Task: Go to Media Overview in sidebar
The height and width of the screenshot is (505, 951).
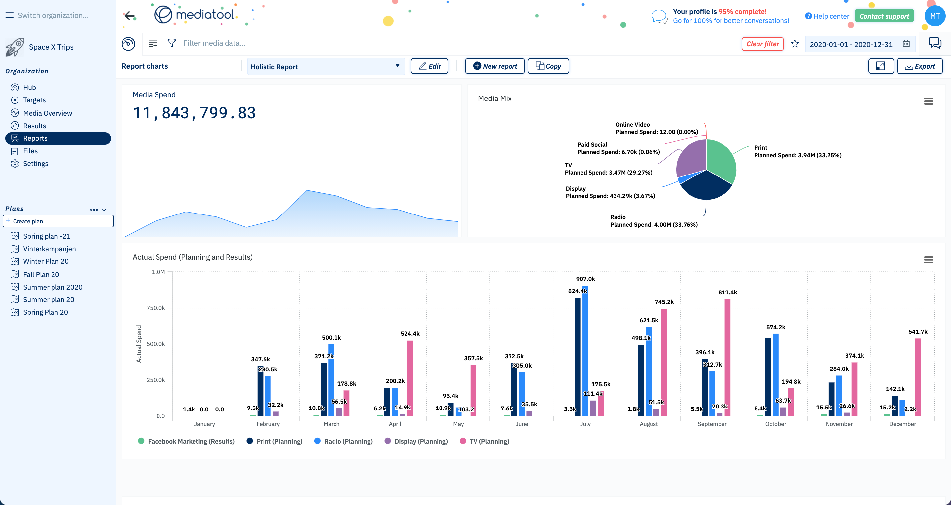Action: (47, 113)
